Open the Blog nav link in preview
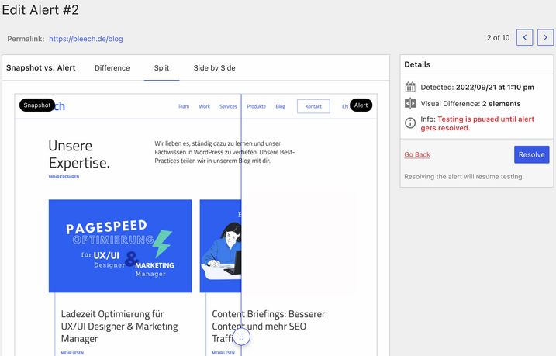 280,106
